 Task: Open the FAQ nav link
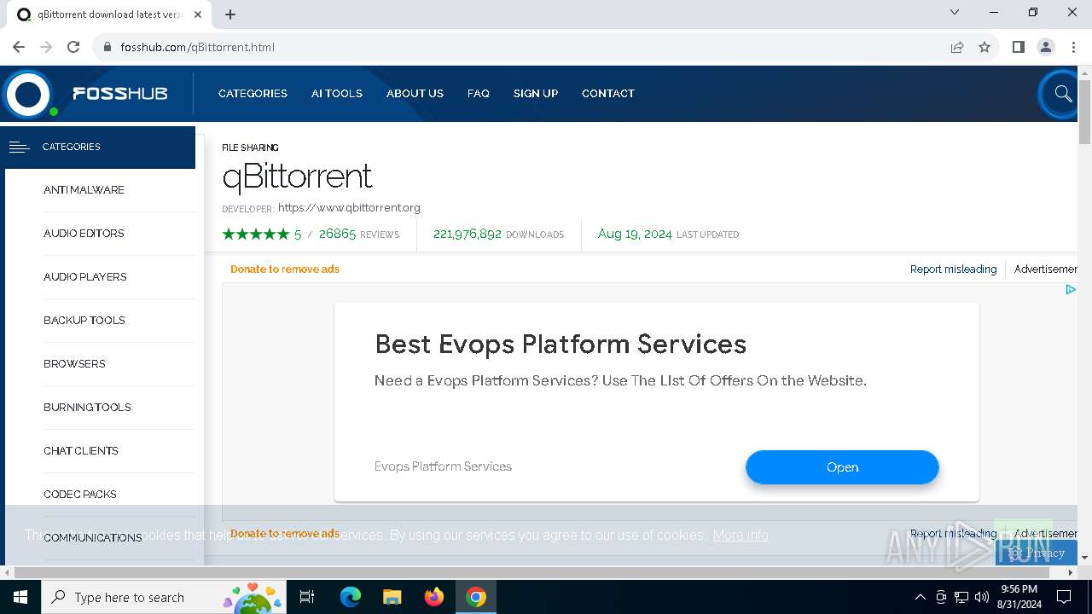coord(479,94)
